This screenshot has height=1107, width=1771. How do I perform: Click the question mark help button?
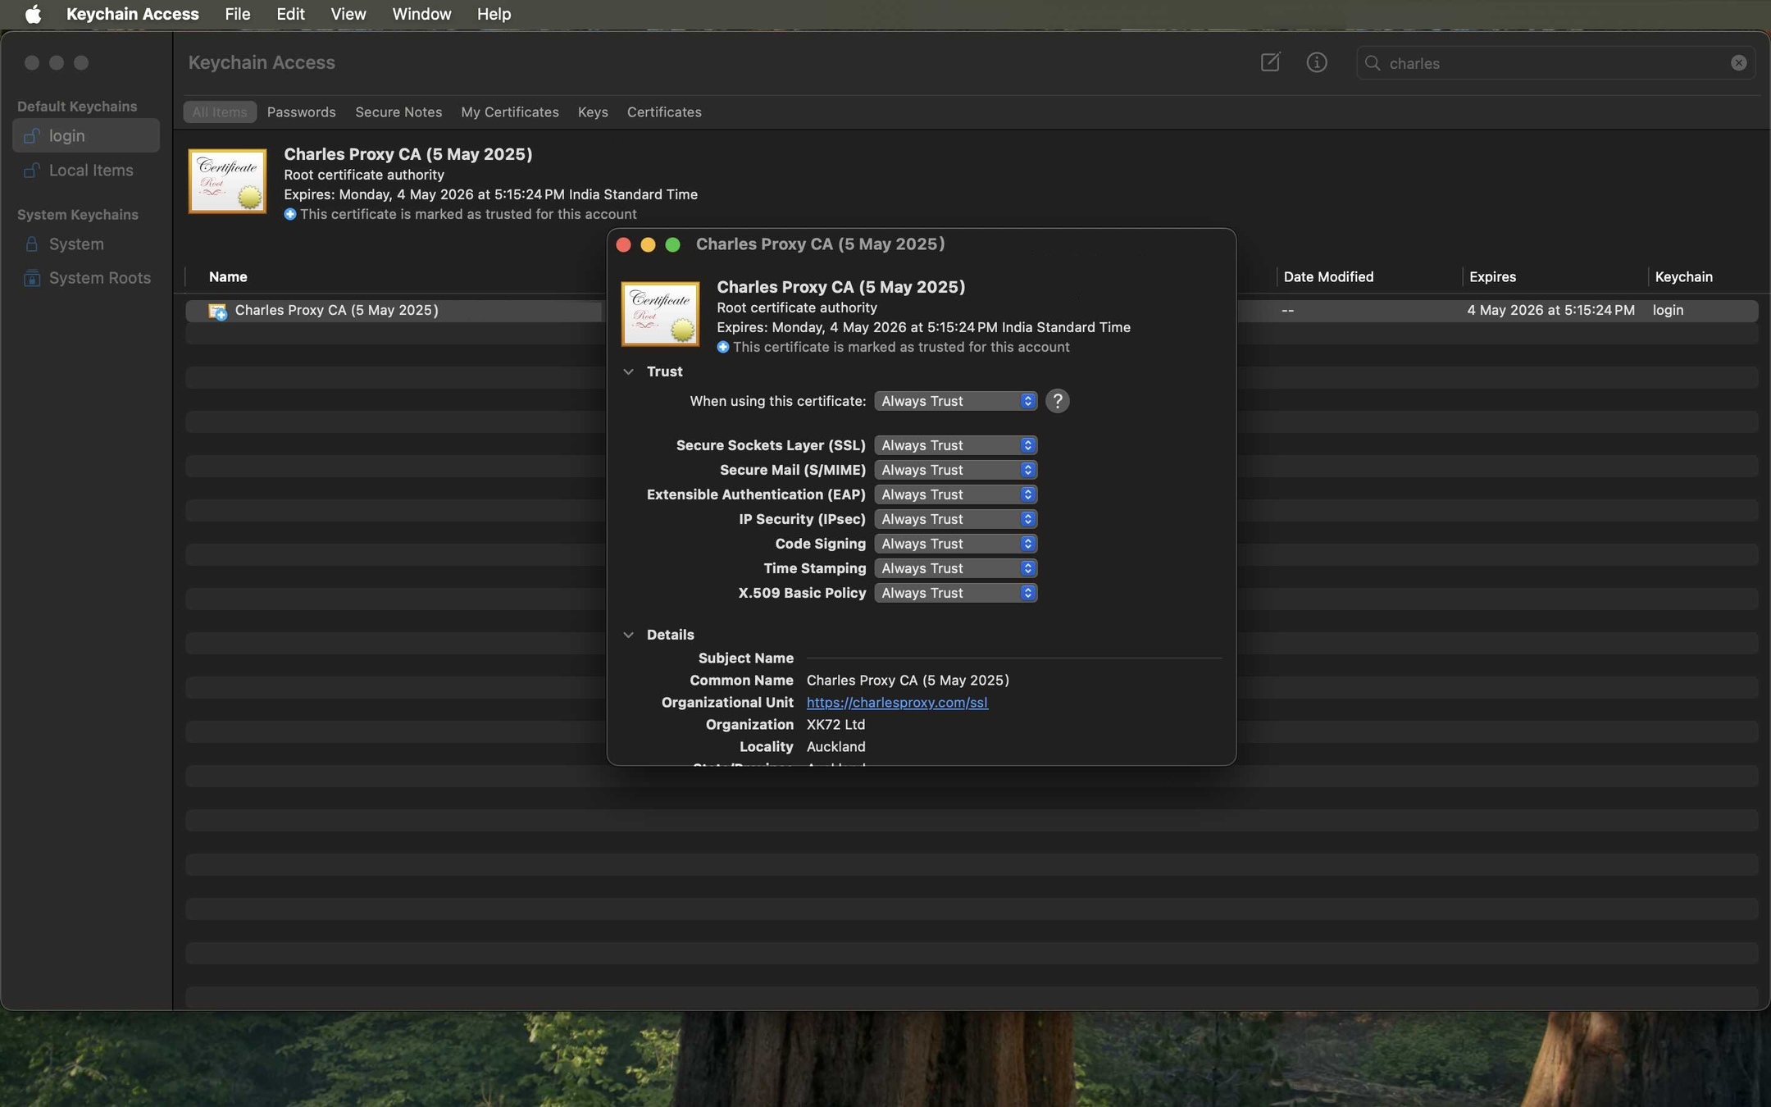click(x=1057, y=401)
